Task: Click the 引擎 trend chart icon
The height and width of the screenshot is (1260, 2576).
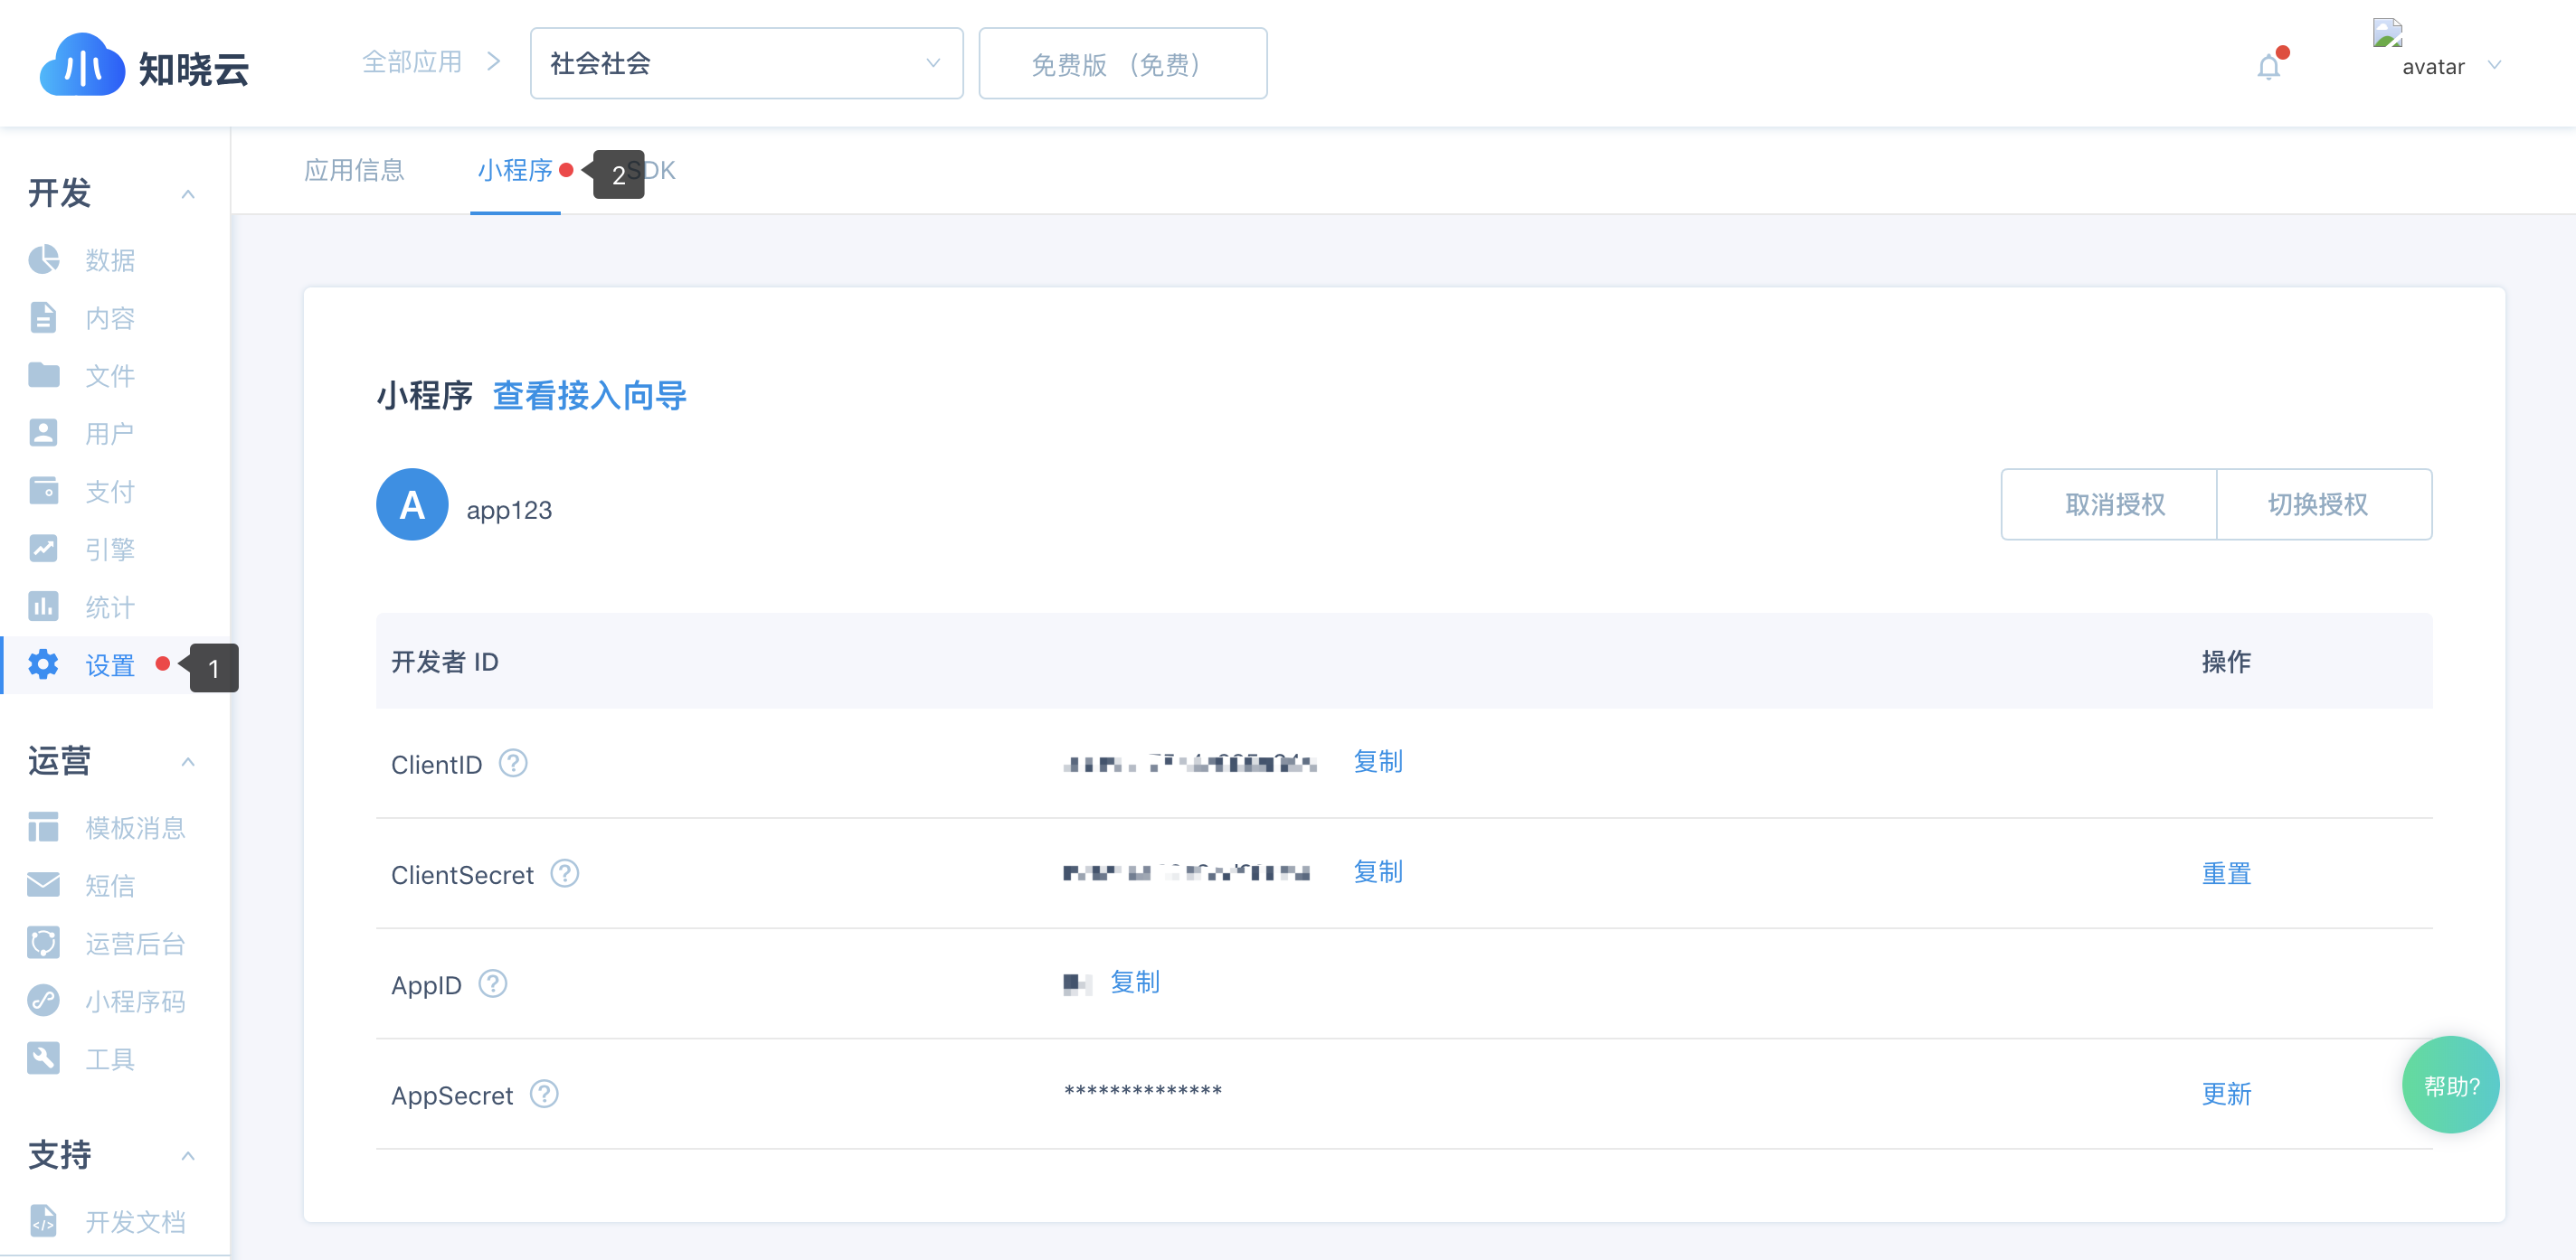Action: 44,549
